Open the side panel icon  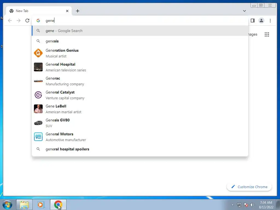[252, 21]
